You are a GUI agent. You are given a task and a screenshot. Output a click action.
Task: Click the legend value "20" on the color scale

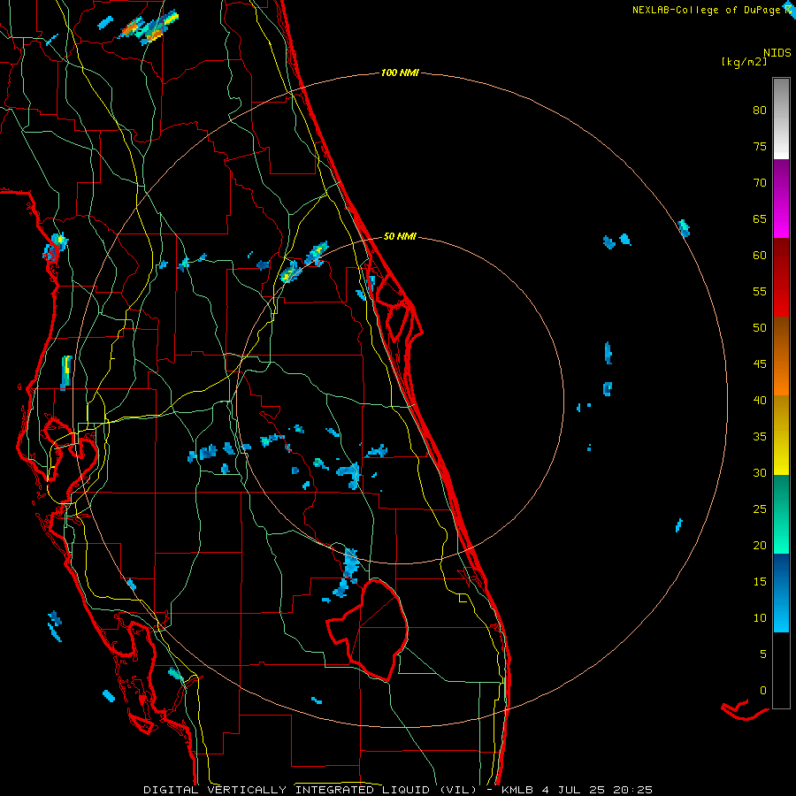point(760,546)
